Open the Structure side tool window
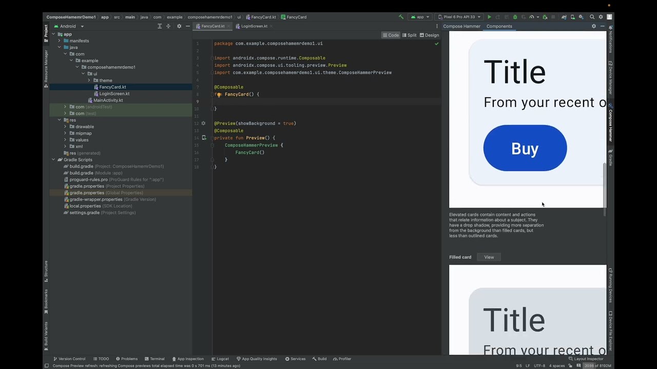657x369 pixels. (46, 272)
